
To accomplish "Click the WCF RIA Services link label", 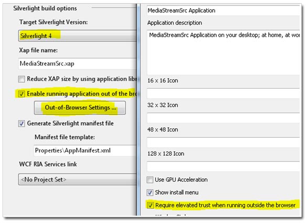I will pos(48,164).
